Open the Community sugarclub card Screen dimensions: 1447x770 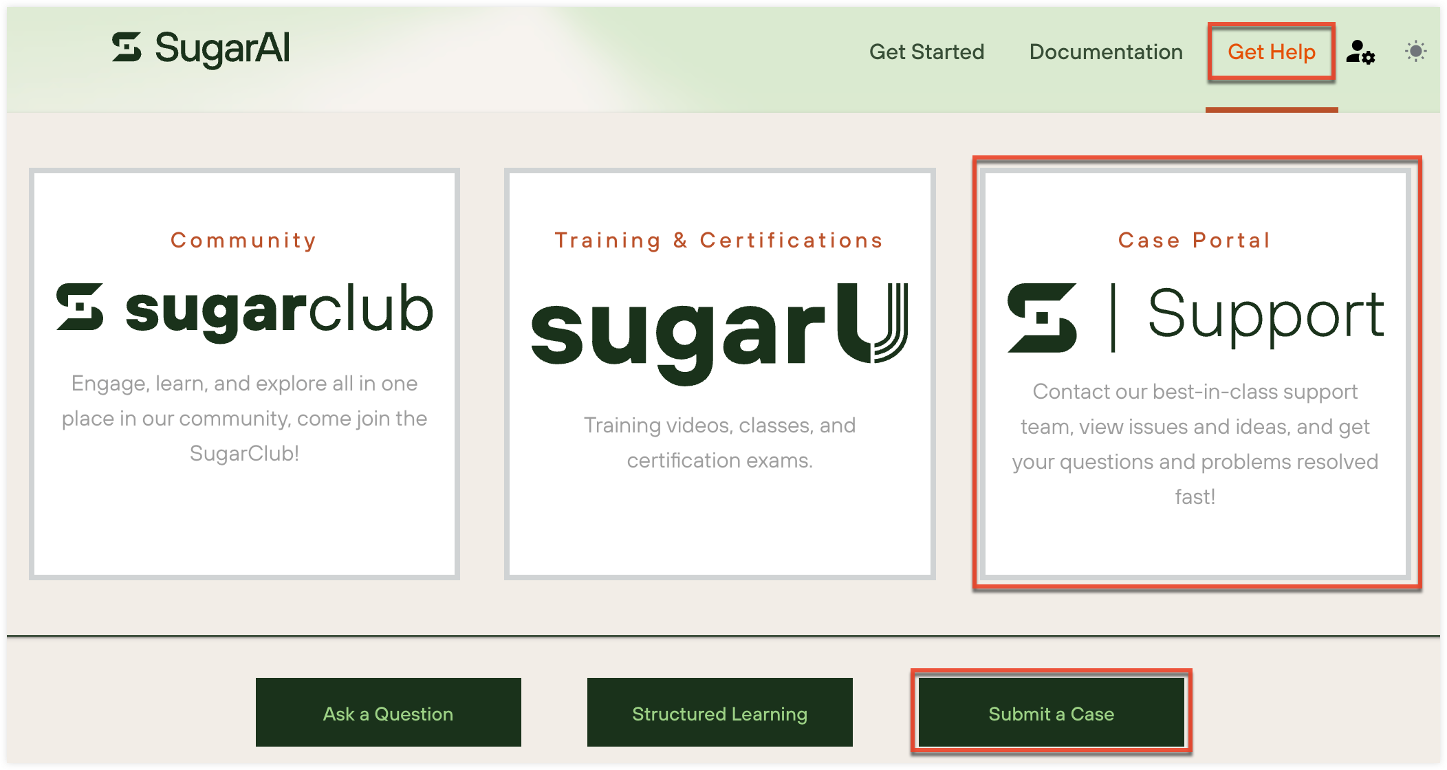pyautogui.click(x=244, y=374)
